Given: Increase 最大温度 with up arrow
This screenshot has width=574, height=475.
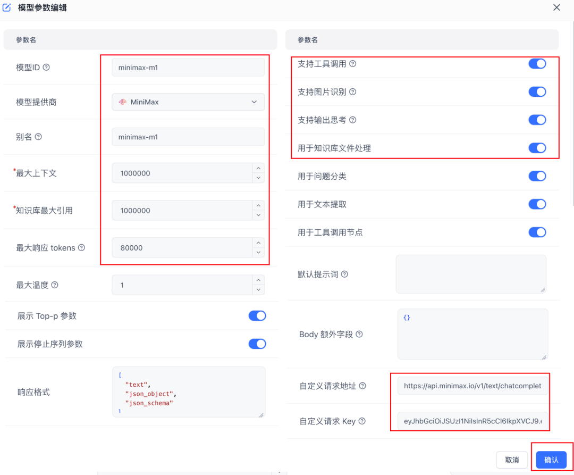Looking at the screenshot, I should click(258, 280).
